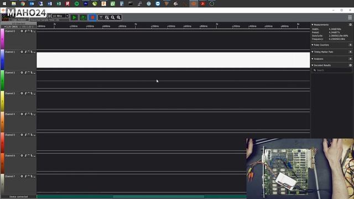This screenshot has height=199, width=354.
Task: Collapse the Measurements section
Action: click(x=313, y=24)
